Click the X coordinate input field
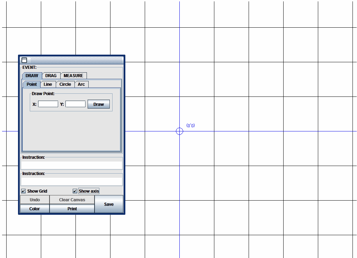Image resolution: width=357 pixels, height=258 pixels. click(48, 104)
